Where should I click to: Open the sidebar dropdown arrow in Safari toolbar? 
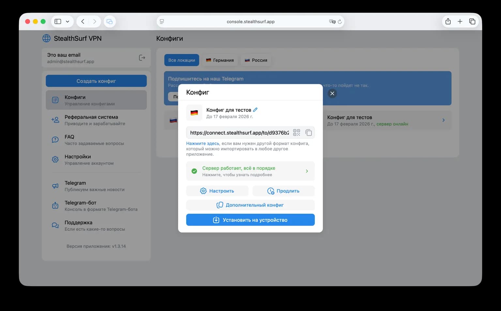pyautogui.click(x=68, y=22)
